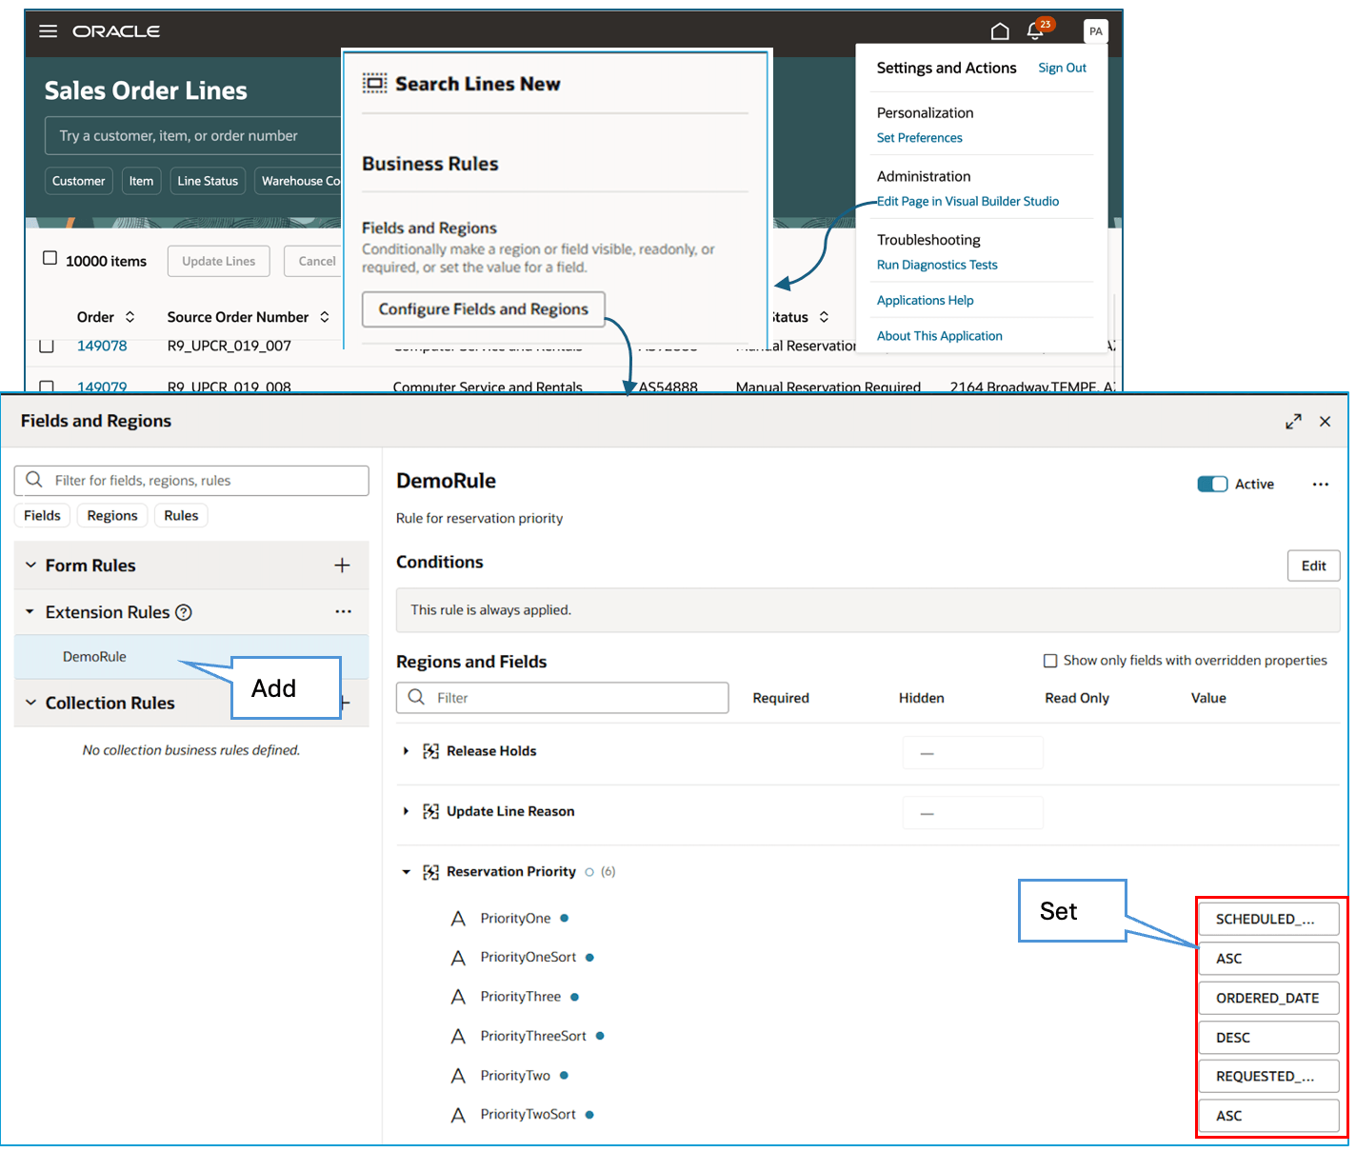Open Applications Help link

point(925,300)
